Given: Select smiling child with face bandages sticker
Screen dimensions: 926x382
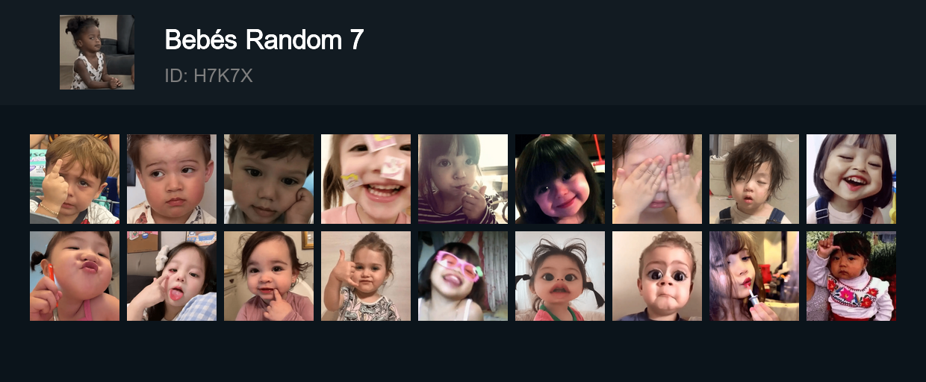Looking at the screenshot, I should tap(366, 179).
